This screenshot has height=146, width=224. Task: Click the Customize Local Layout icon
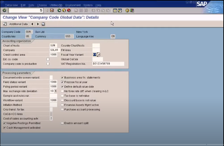point(132,10)
